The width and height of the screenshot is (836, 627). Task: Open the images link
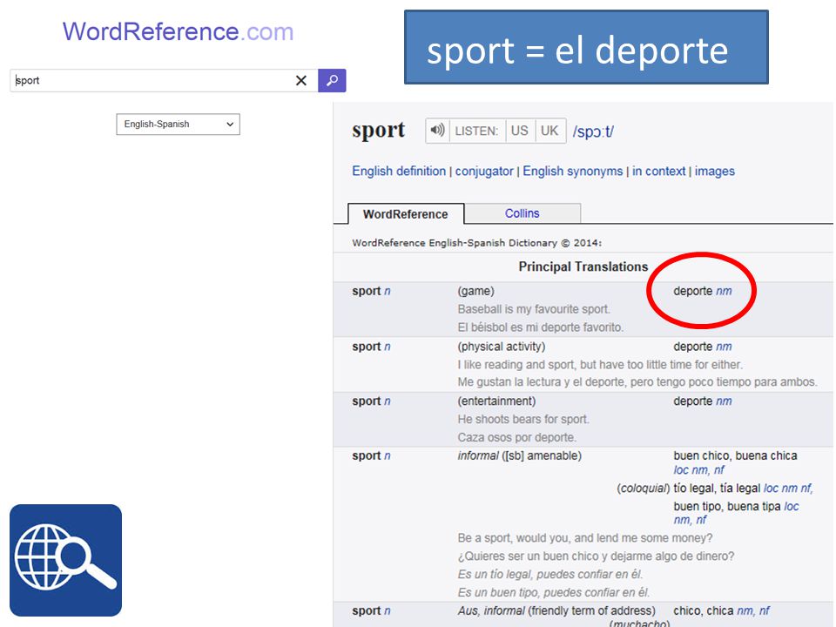point(714,172)
